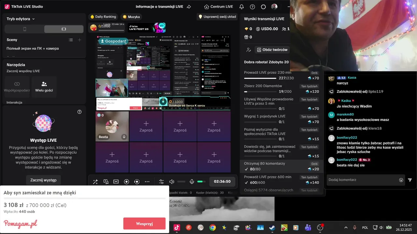This screenshot has height=234, width=417.
Task: Click the Wesprzyj button on Pomagam.pl
Action: [x=144, y=224]
